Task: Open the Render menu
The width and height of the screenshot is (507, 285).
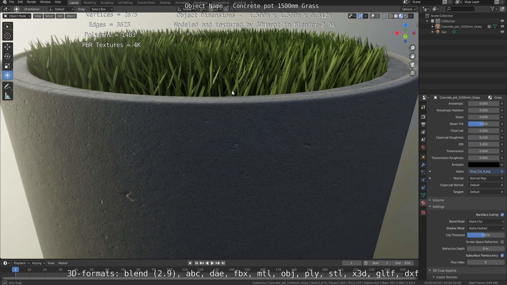Action: pyautogui.click(x=31, y=2)
